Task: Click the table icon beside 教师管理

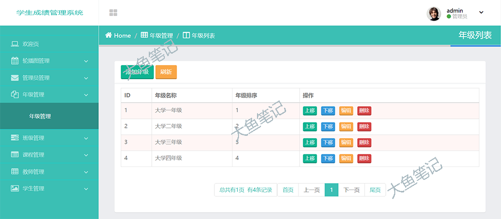Action: (x=15, y=172)
